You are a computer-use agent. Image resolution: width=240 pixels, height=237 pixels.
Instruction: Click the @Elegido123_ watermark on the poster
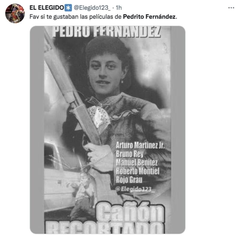point(135,189)
